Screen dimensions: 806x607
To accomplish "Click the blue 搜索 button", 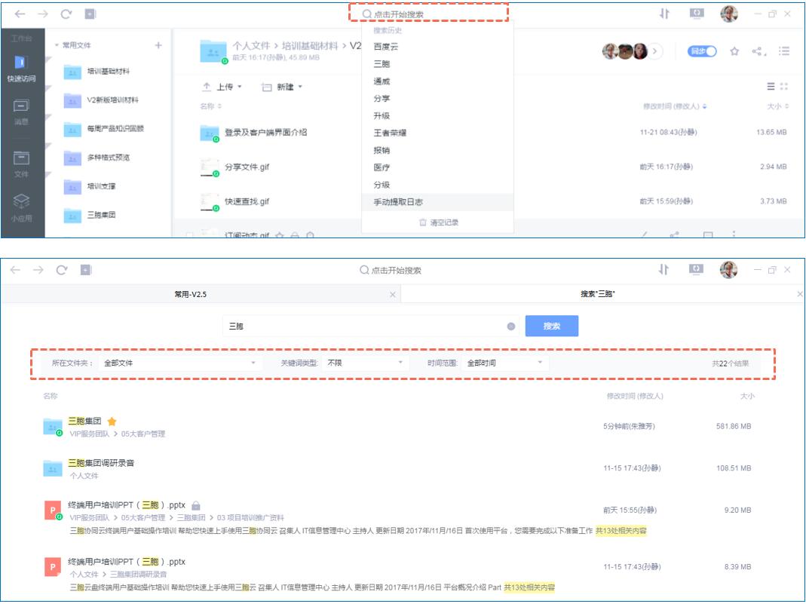I will 552,326.
